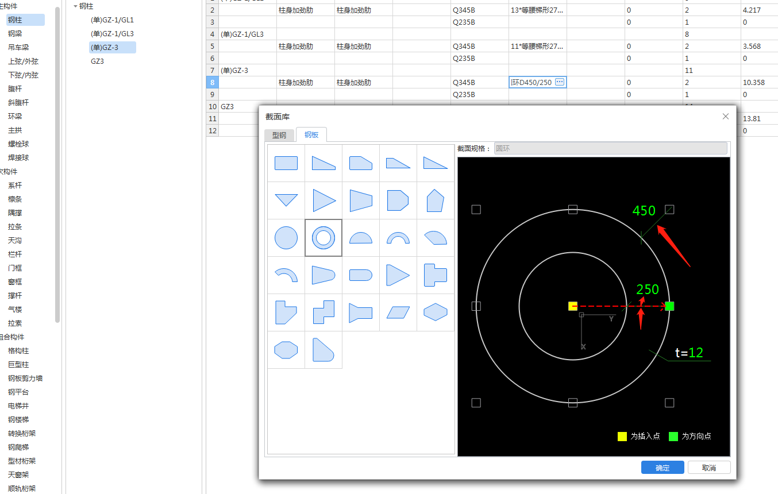This screenshot has width=778, height=494.
Task: Click the (单)GZ-1/GL3 cell in table row 4
Action: pos(248,34)
